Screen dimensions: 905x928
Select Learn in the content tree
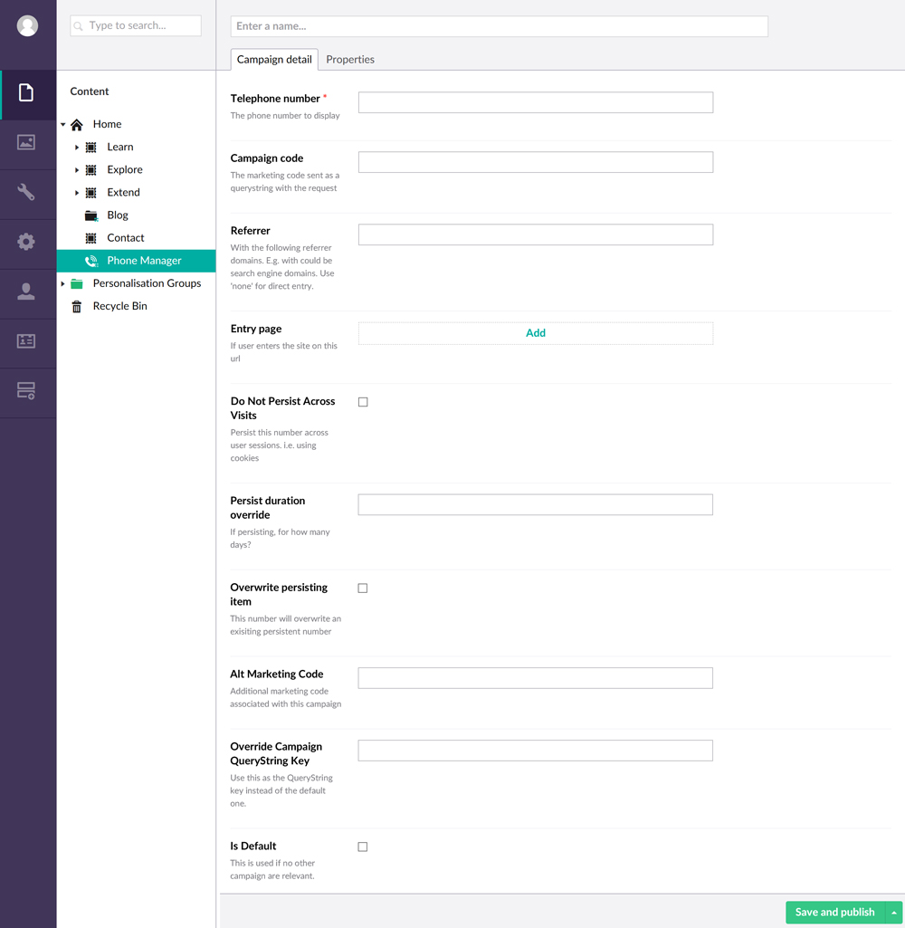pyautogui.click(x=120, y=147)
